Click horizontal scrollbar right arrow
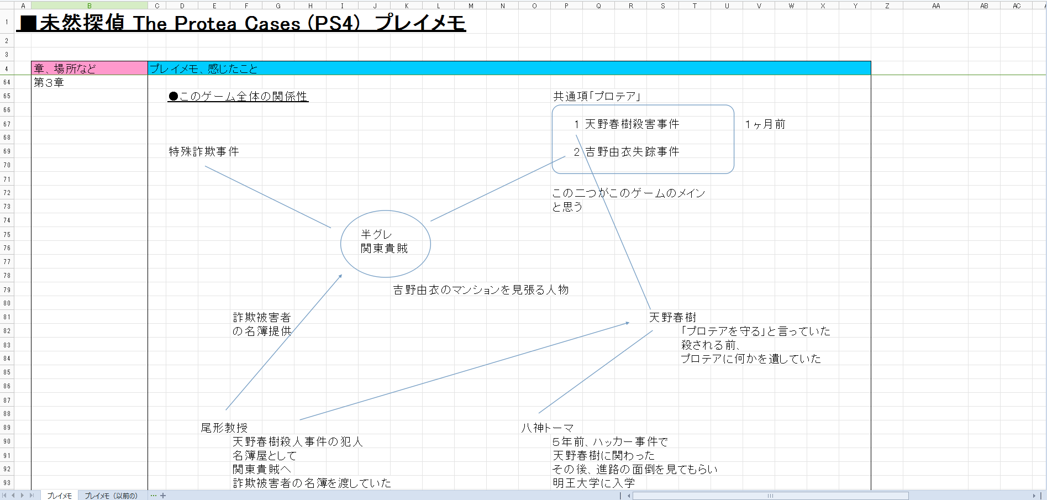The image size is (1047, 500). pos(1034,496)
